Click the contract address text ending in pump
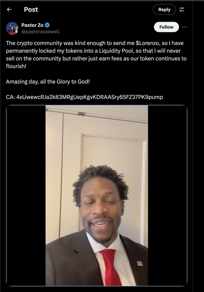This screenshot has width=204, height=292. pyautogui.click(x=89, y=97)
